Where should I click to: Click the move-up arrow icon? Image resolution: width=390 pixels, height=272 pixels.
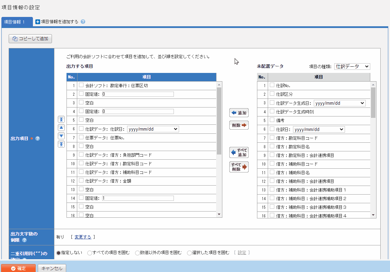(x=61, y=128)
